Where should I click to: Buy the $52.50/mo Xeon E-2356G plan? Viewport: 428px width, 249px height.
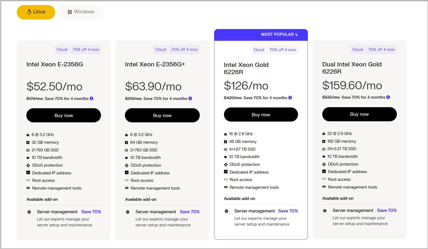pyautogui.click(x=64, y=115)
